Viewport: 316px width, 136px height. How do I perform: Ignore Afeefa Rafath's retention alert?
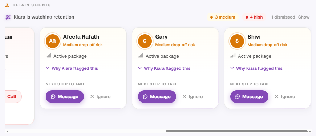[100, 97]
